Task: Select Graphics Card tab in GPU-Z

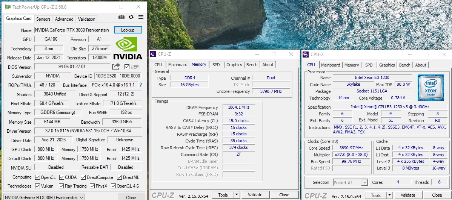Action: pyautogui.click(x=19, y=18)
